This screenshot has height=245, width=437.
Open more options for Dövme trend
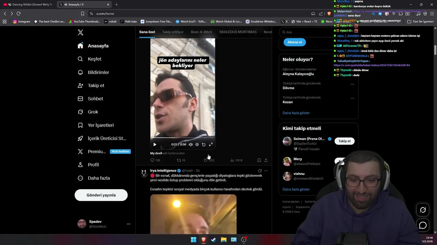point(352,84)
